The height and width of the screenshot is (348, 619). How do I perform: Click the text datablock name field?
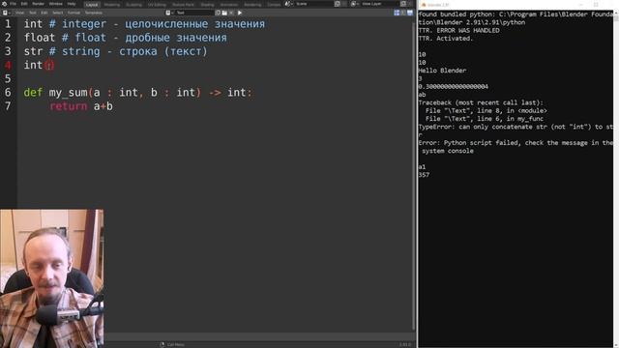coord(194,13)
